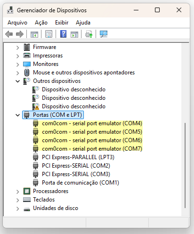Collapse the Outros dispositivos node

tap(17, 81)
